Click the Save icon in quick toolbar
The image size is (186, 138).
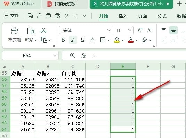click(30, 16)
